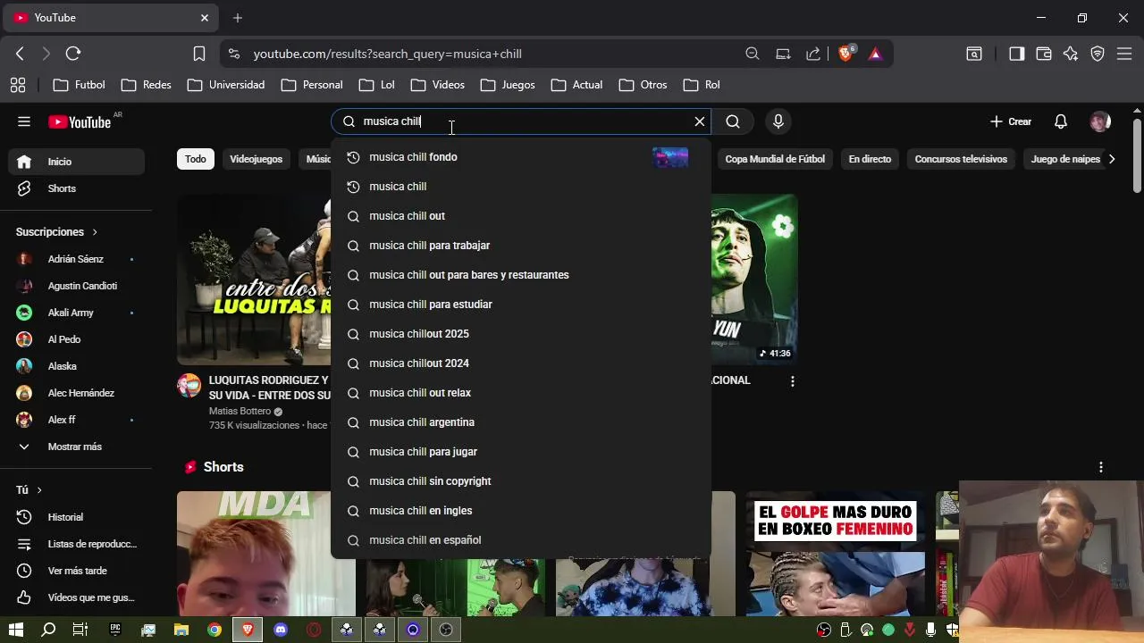
Task: Select the Videojuegos filter chip
Action: coord(257,159)
